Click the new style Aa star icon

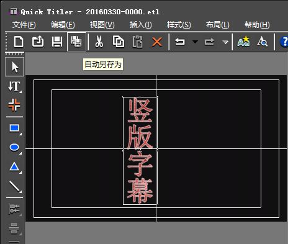pos(243,42)
